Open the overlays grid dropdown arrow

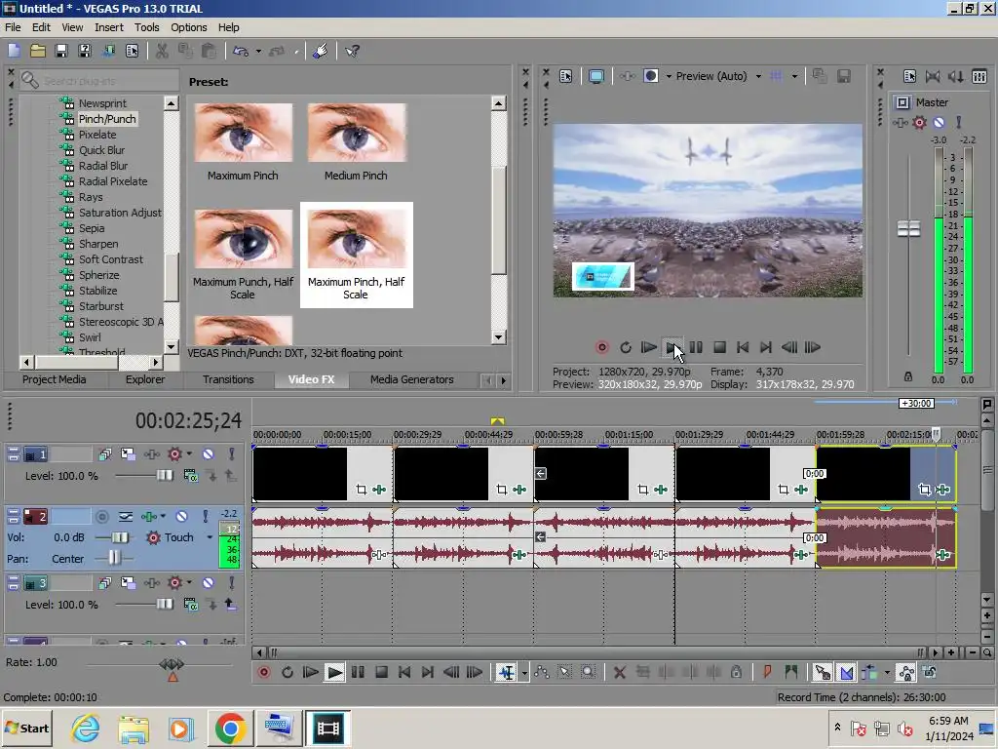click(x=794, y=76)
